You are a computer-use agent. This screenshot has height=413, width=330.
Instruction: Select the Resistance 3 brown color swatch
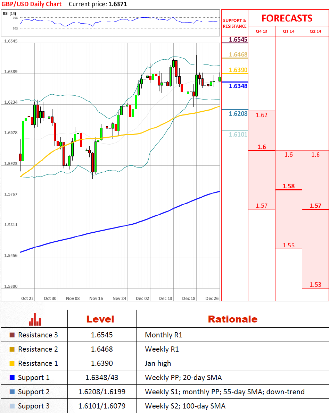[12, 335]
